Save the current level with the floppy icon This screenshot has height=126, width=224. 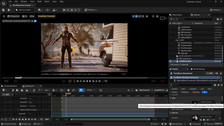(x=3, y=10)
